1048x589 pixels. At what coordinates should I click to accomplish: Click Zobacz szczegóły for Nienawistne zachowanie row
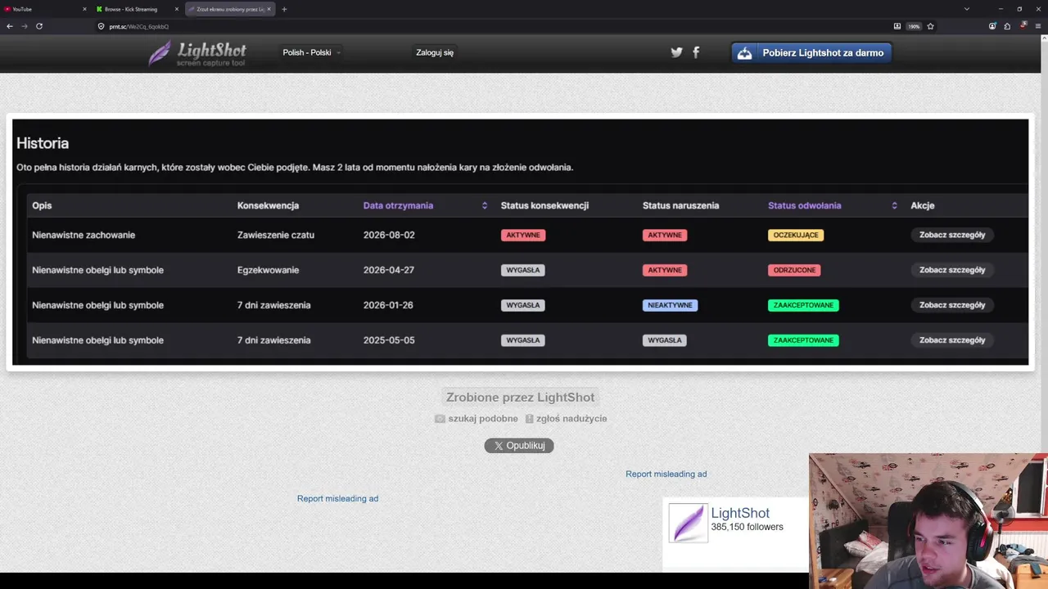click(x=952, y=235)
